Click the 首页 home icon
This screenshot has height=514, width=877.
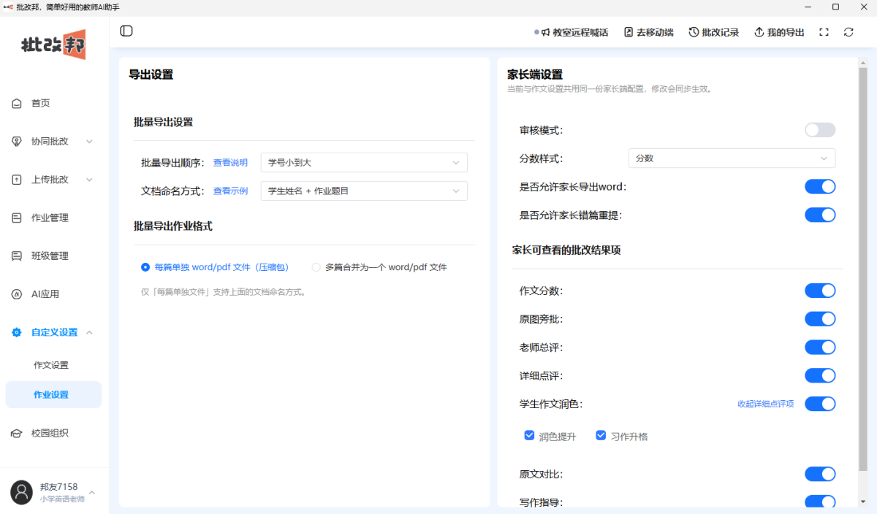(17, 104)
